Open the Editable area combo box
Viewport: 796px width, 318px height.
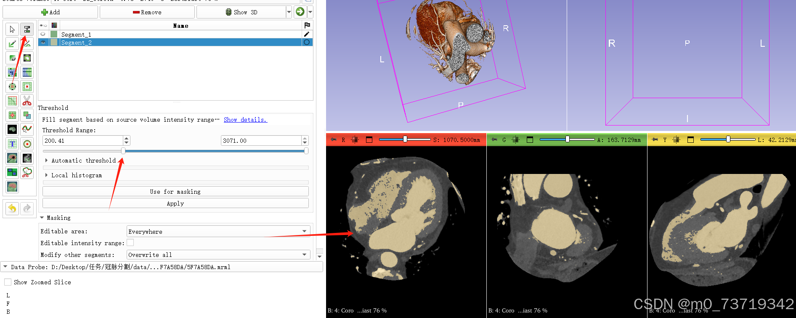pos(218,231)
